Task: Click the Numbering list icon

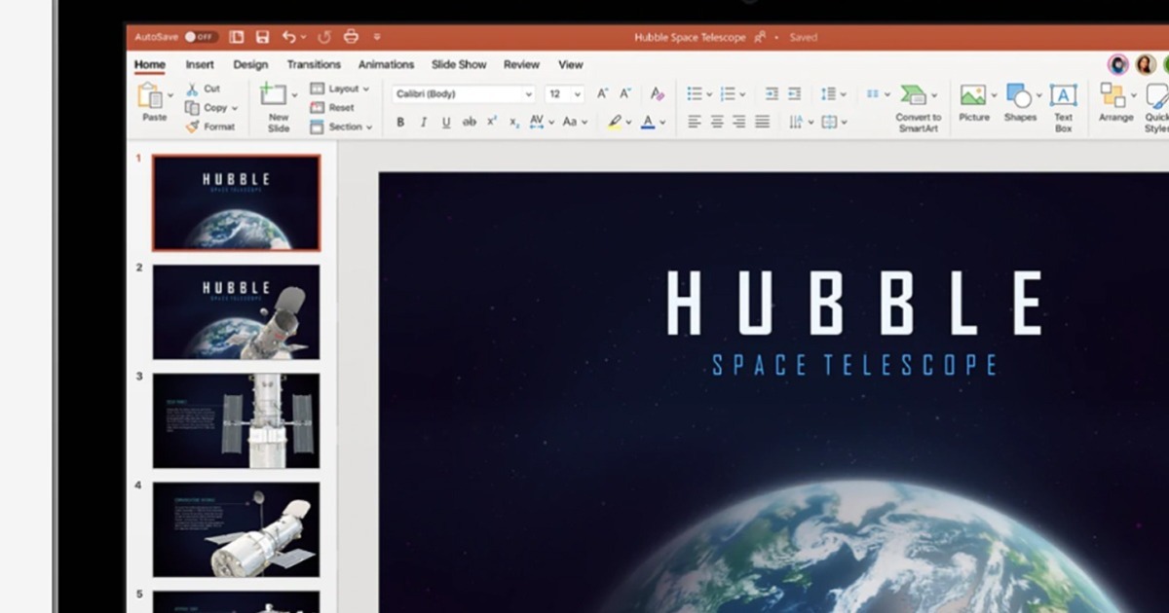Action: tap(728, 94)
